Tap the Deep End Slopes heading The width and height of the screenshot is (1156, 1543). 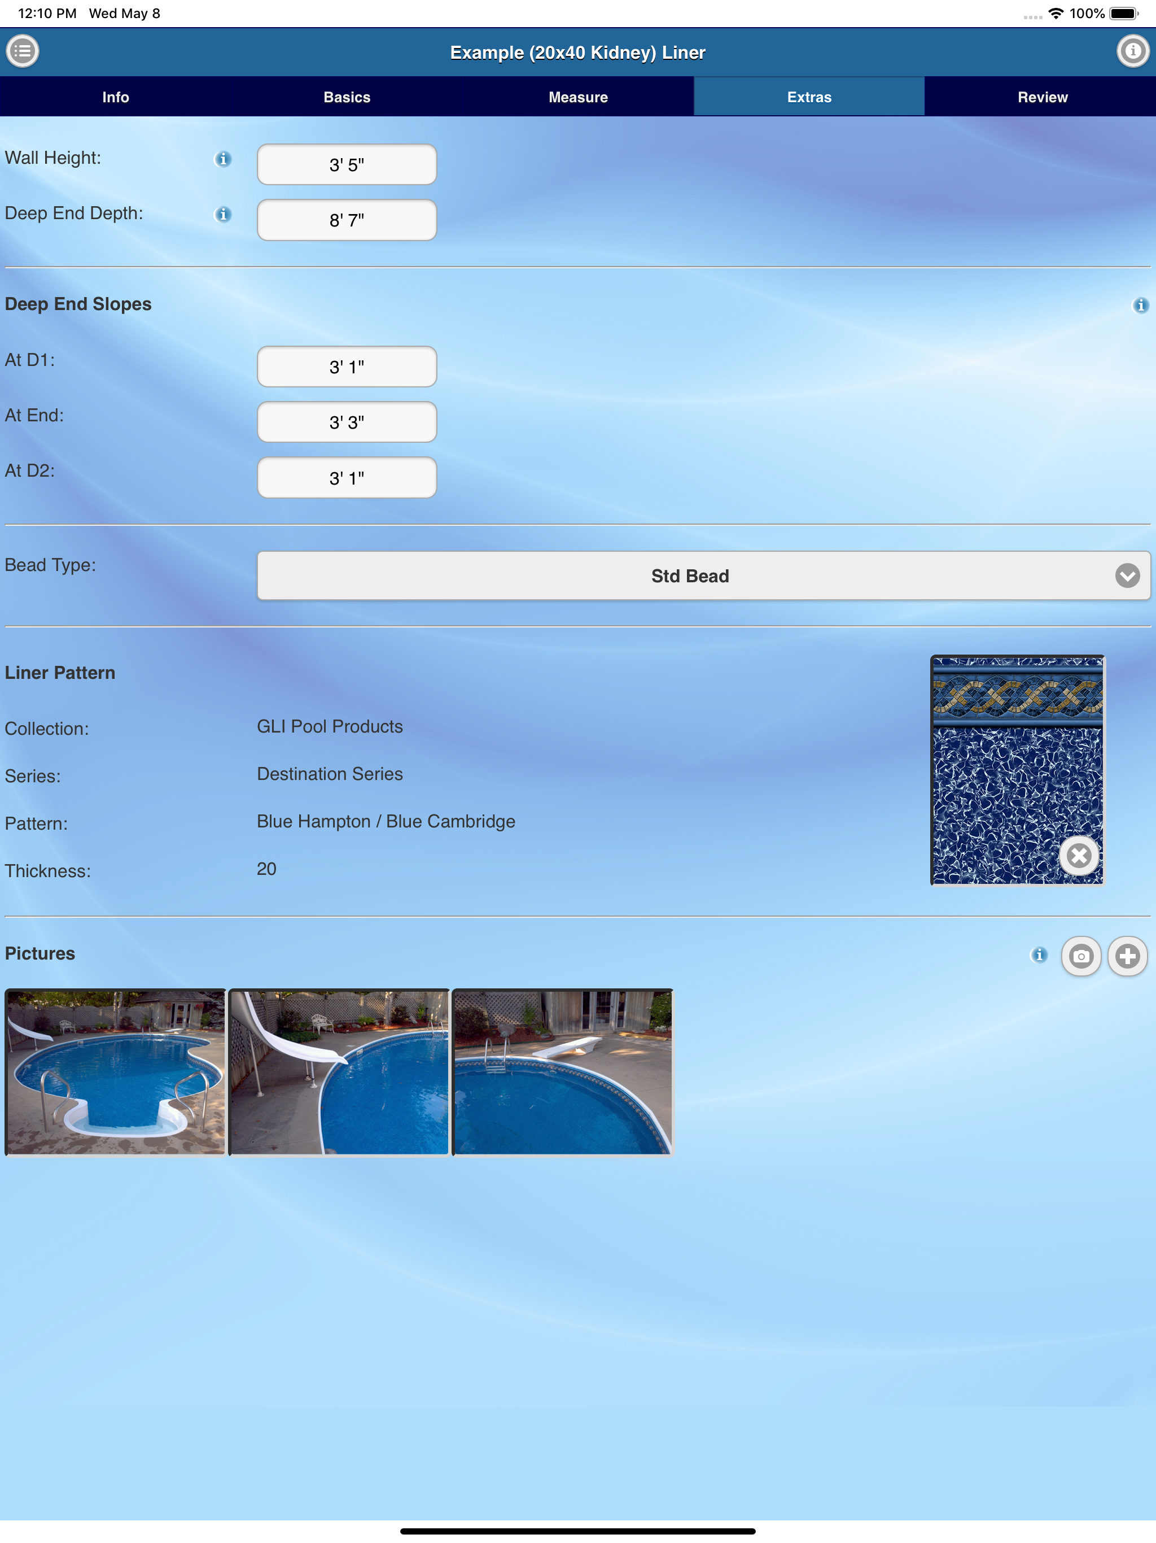[x=78, y=305]
